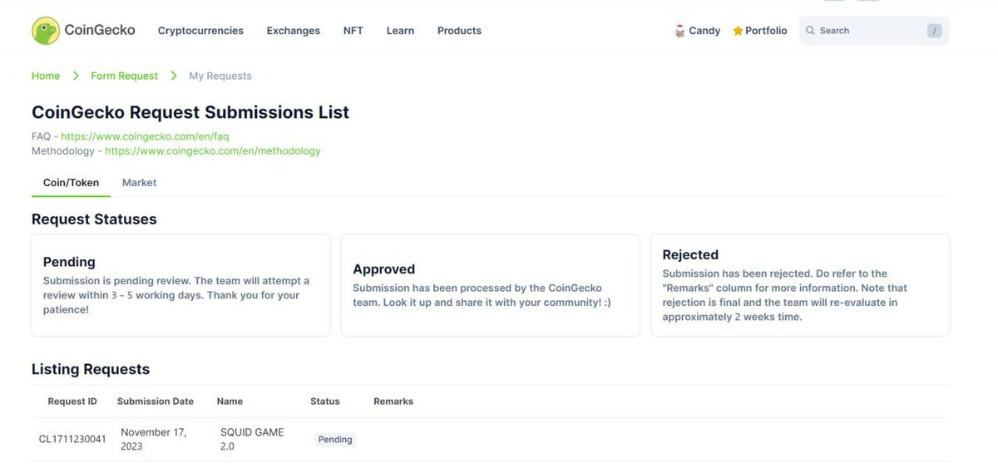This screenshot has width=998, height=468.
Task: Click the CoinGecko brand name text
Action: click(100, 31)
